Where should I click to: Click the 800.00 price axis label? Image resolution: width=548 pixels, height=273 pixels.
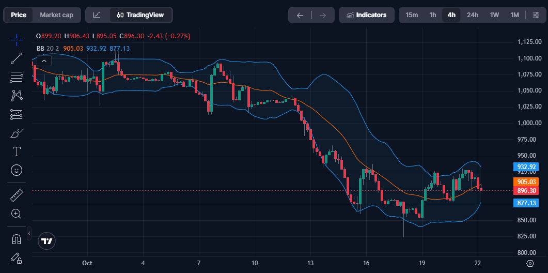(527, 252)
